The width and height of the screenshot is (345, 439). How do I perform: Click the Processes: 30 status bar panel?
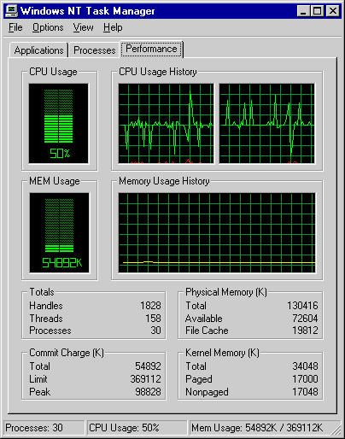coord(44,428)
